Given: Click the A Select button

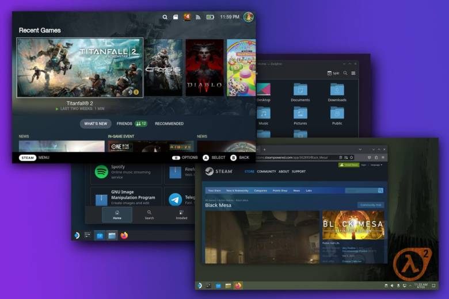Looking at the screenshot, I should 214,158.
